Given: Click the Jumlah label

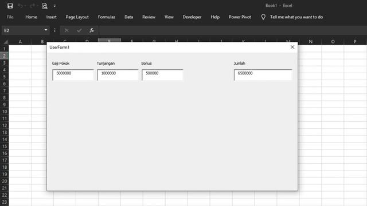Looking at the screenshot, I should pos(240,64).
